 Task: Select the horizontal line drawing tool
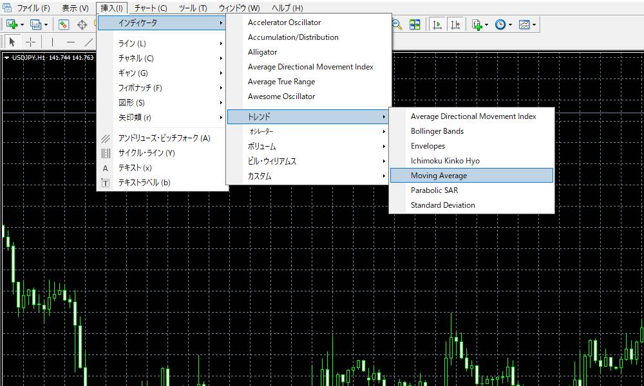click(x=71, y=42)
